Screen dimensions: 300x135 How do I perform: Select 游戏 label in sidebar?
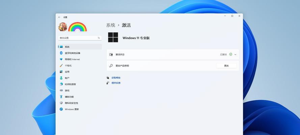[67, 90]
